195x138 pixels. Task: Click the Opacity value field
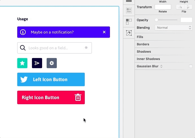186,20
